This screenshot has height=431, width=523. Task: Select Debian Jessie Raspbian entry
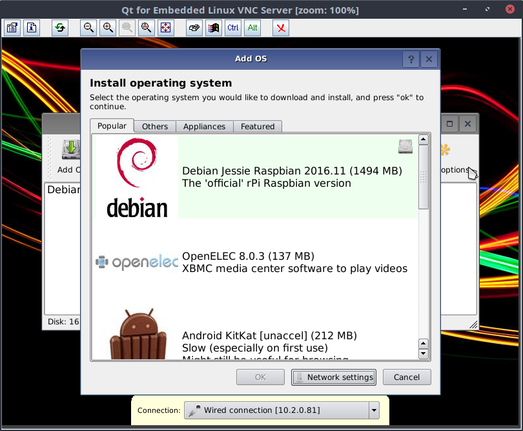click(x=292, y=177)
